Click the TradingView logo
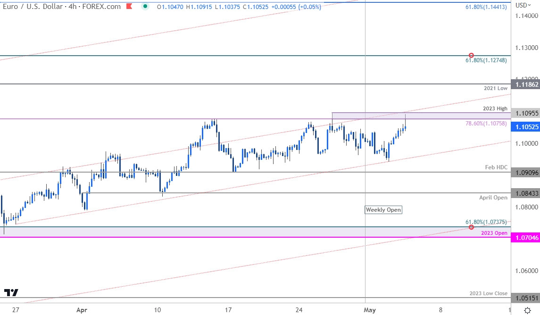This screenshot has width=540, height=315. pos(11,292)
